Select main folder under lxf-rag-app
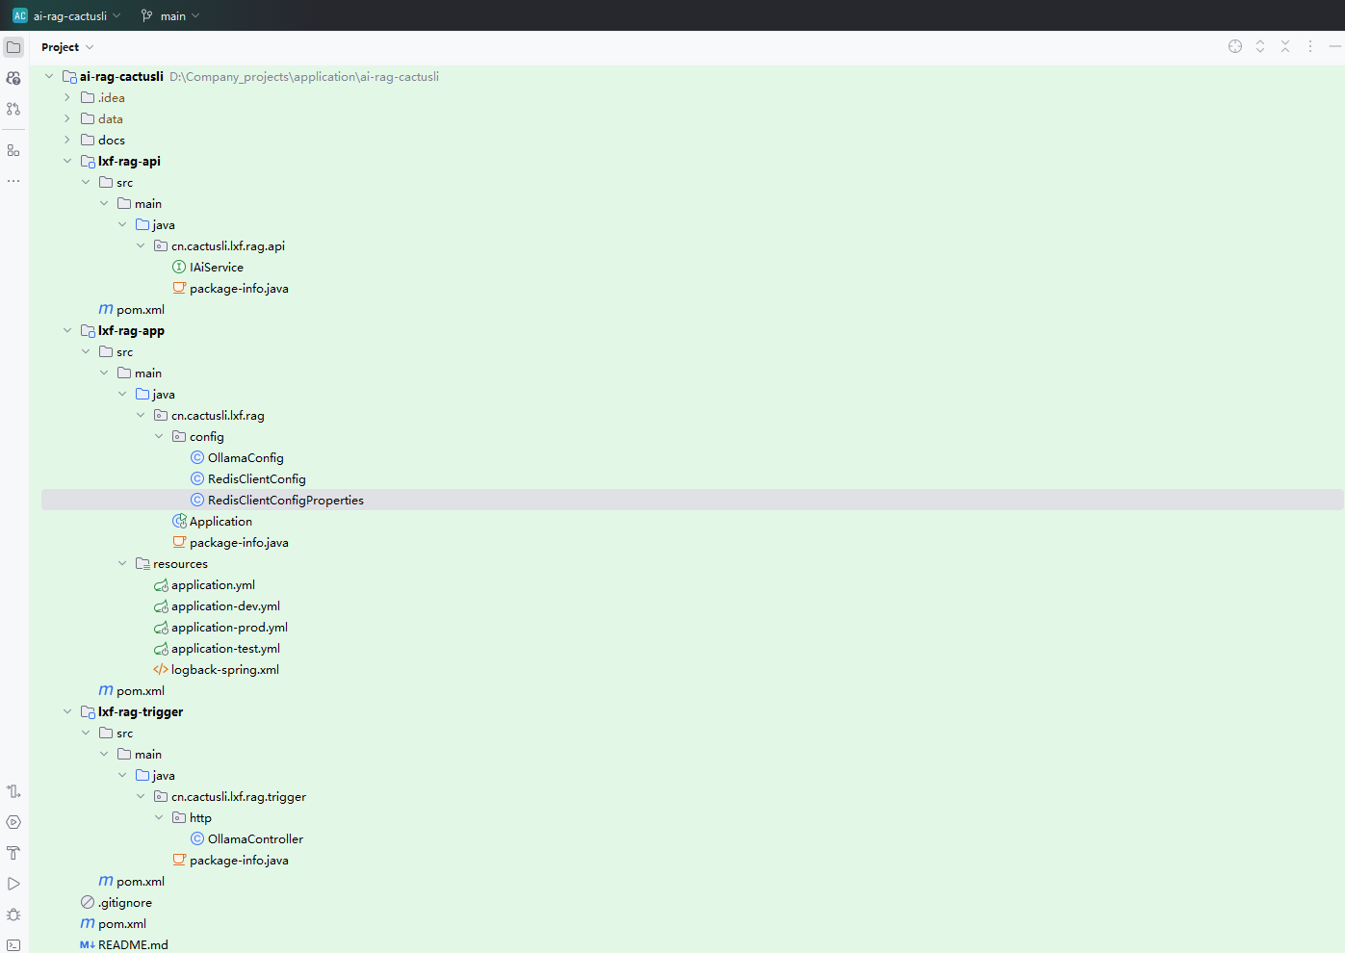This screenshot has width=1345, height=953. (x=148, y=373)
